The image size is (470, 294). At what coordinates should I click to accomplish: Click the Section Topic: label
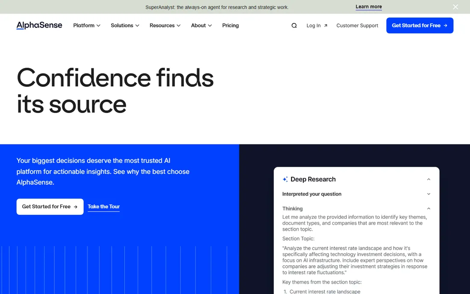point(298,238)
